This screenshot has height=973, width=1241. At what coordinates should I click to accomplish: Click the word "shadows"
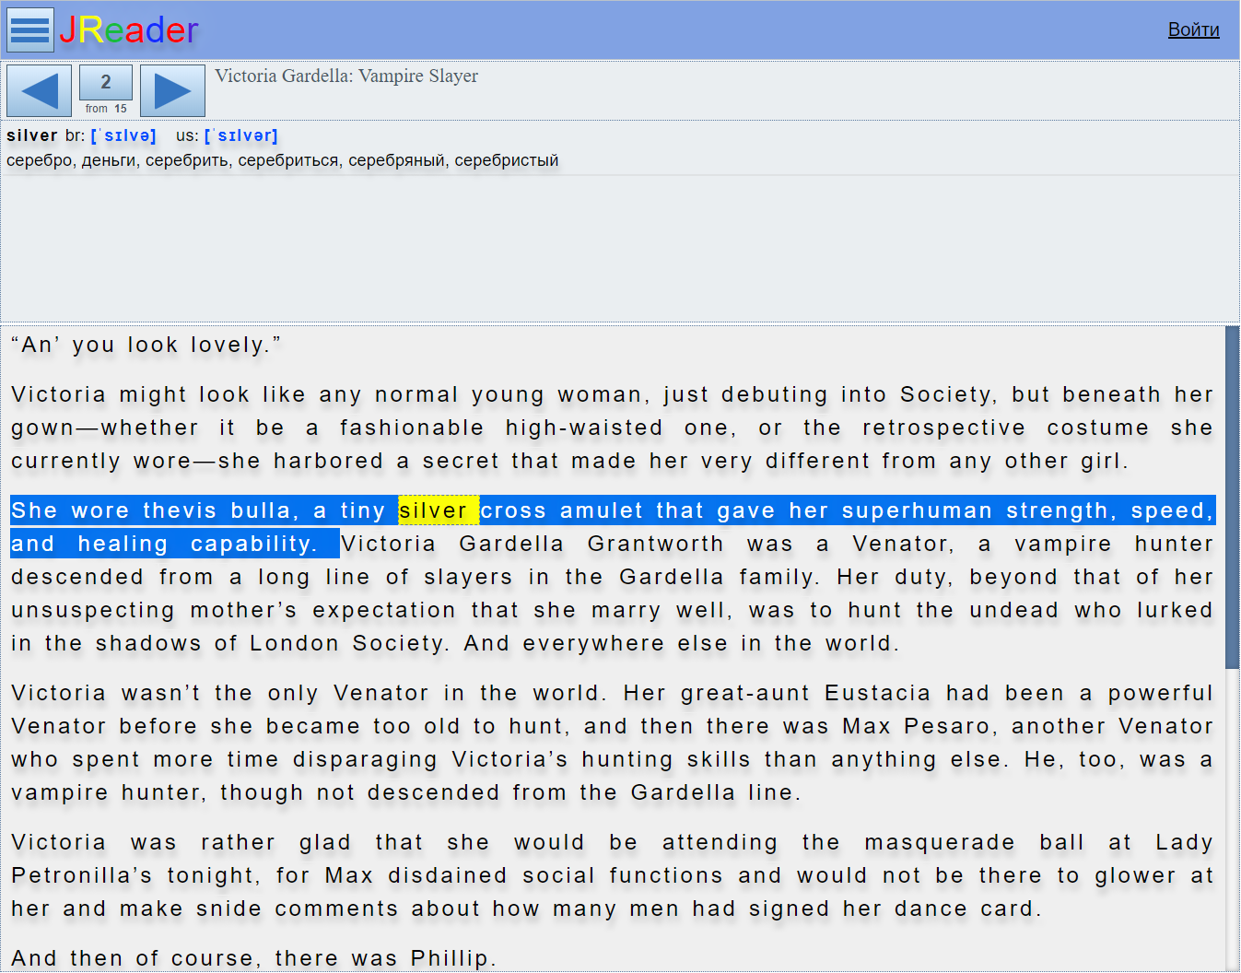[x=148, y=643]
